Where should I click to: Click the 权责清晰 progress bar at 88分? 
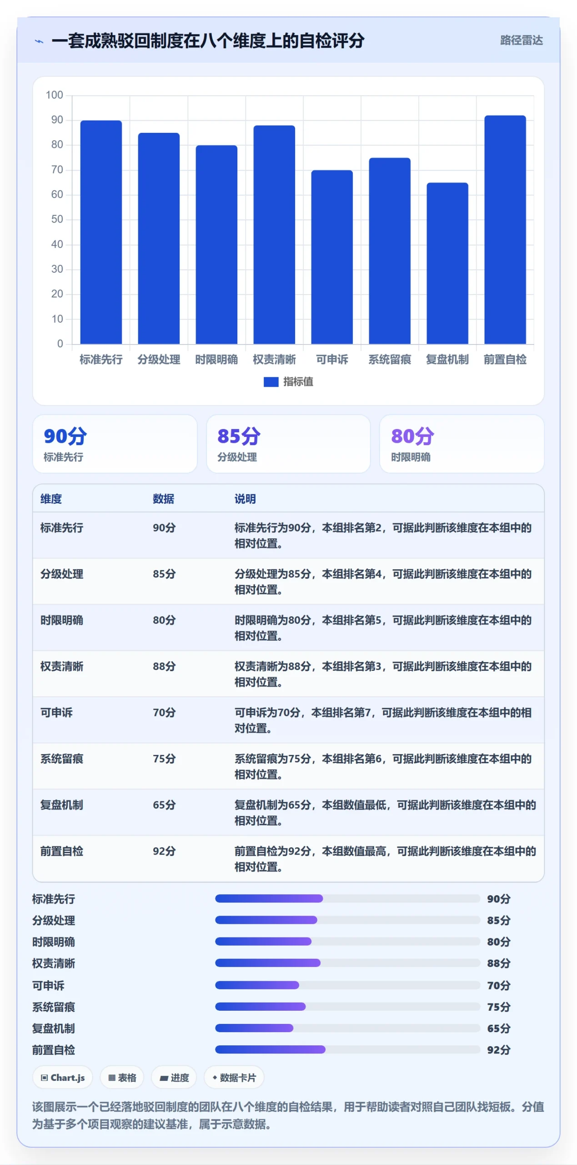(x=347, y=963)
